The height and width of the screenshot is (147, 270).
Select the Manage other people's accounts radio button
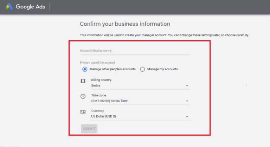(x=85, y=69)
